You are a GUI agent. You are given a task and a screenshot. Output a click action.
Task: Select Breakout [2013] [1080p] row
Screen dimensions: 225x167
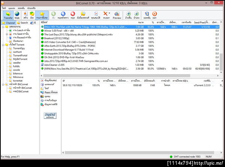[x=130, y=38]
